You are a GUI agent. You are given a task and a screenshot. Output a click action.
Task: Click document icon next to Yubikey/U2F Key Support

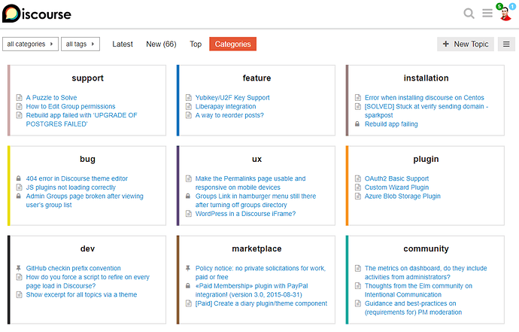tap(189, 97)
